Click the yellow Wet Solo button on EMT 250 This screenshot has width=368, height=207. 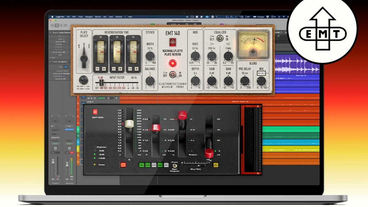click(x=216, y=165)
